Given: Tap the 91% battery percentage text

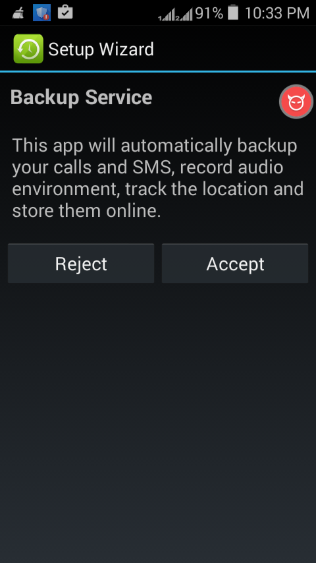Looking at the screenshot, I should click(209, 13).
